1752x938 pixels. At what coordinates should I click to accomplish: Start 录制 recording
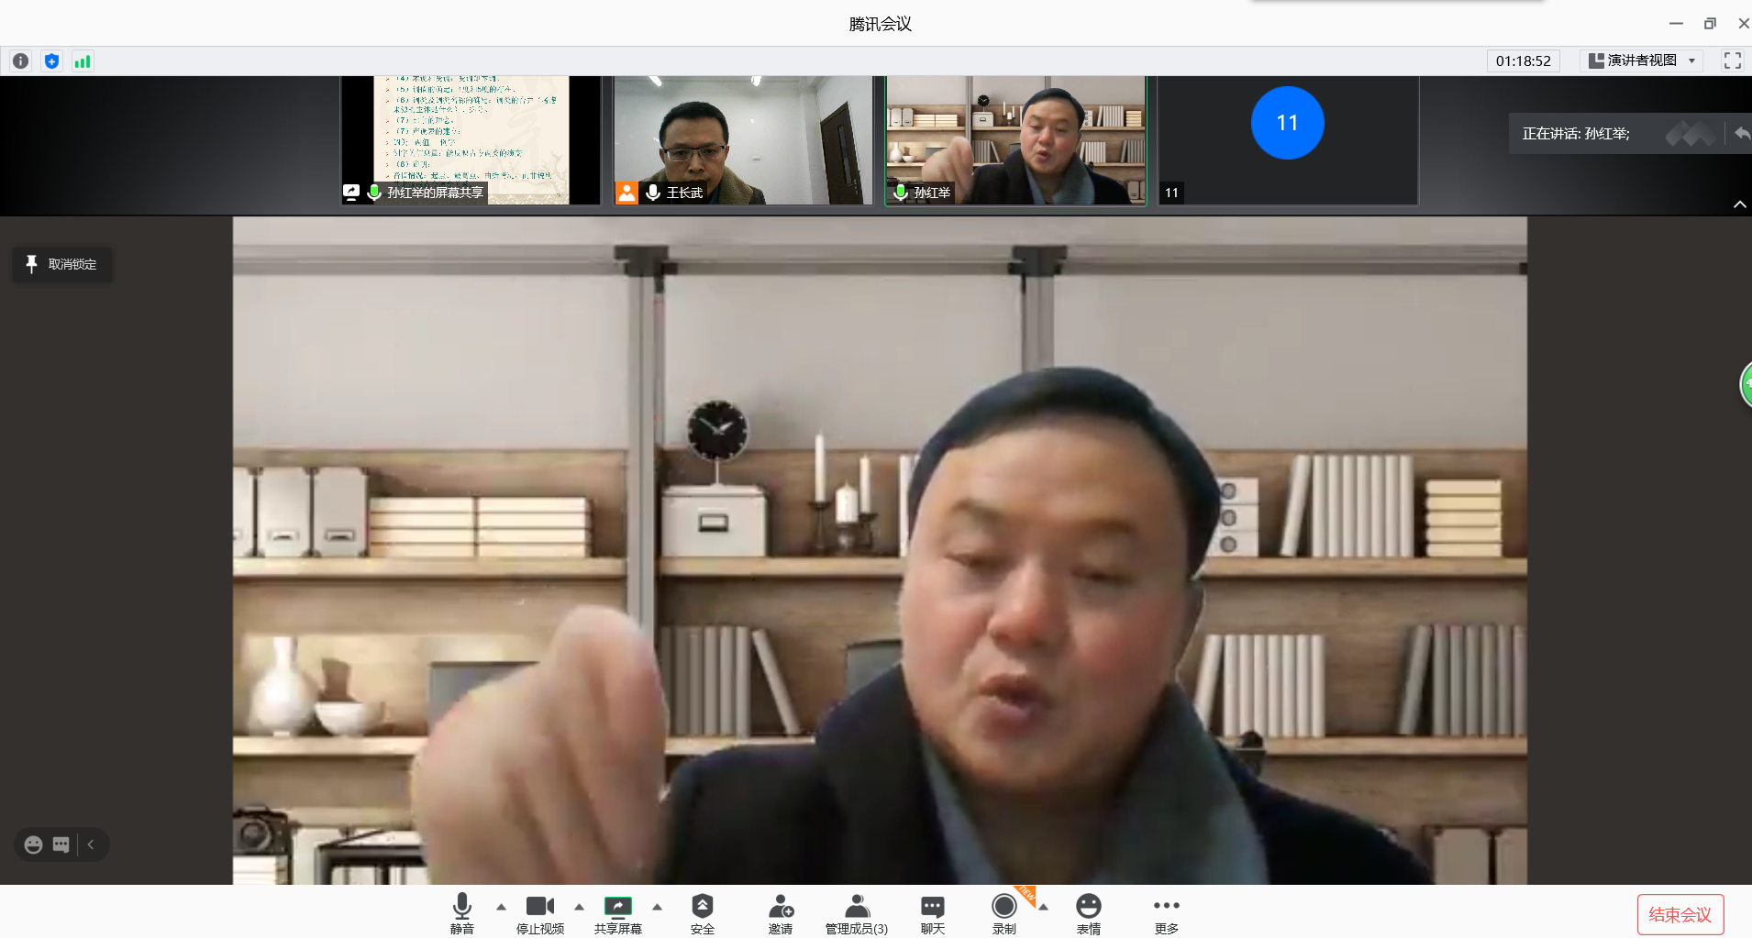coord(1004,913)
